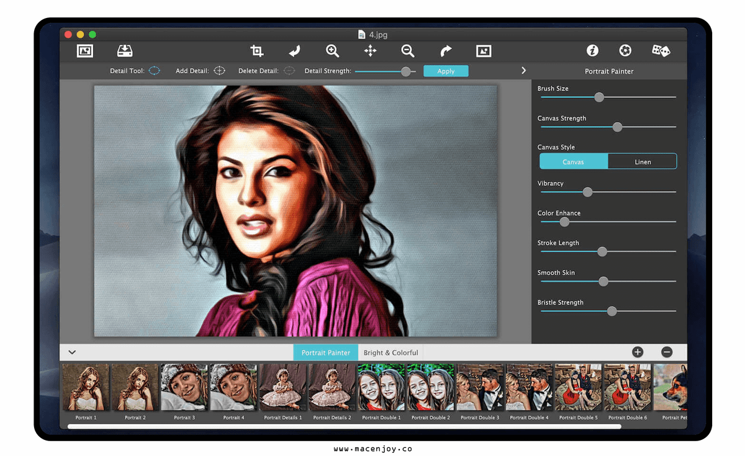This screenshot has height=456, width=745.
Task: Select the Canvas style option
Action: coord(573,162)
